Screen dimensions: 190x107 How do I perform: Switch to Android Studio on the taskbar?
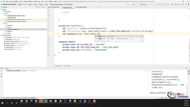(46, 101)
